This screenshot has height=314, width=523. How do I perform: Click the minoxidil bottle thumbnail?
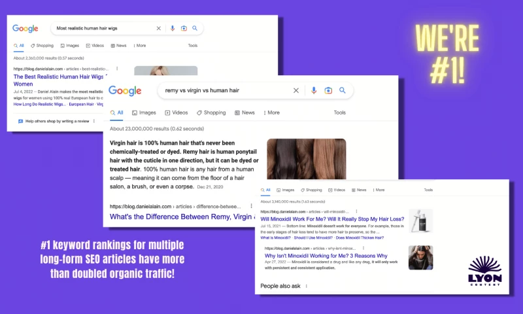coord(420,221)
